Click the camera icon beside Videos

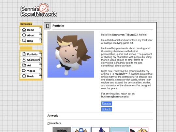click(24, 71)
